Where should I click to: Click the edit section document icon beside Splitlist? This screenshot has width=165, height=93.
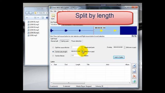click(134, 71)
